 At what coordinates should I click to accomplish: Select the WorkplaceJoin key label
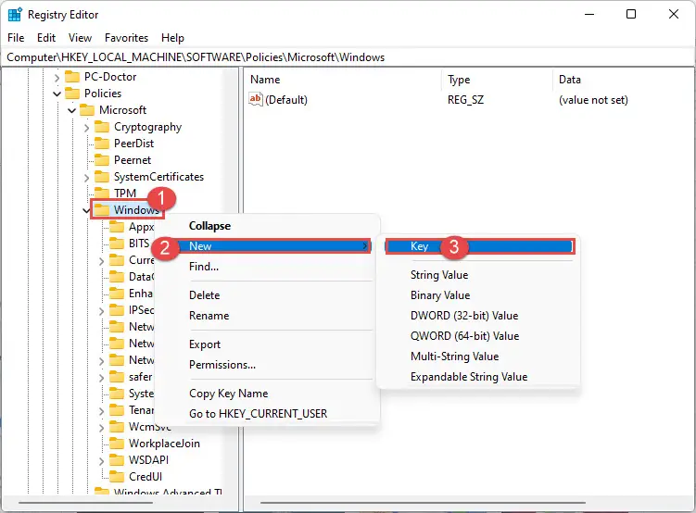tap(164, 444)
